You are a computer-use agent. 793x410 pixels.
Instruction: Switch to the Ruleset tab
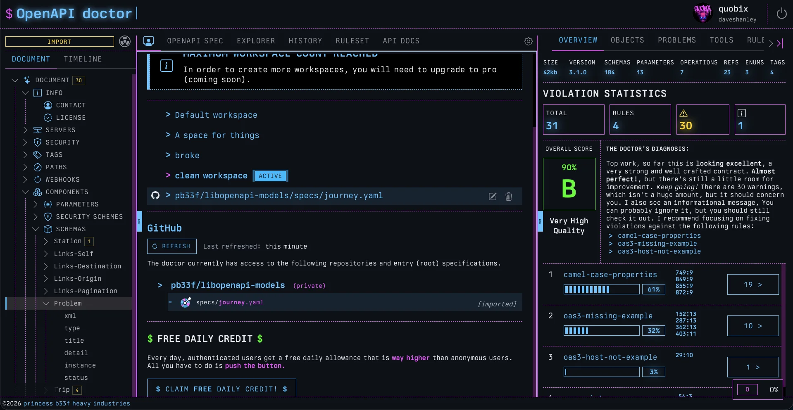pos(352,41)
